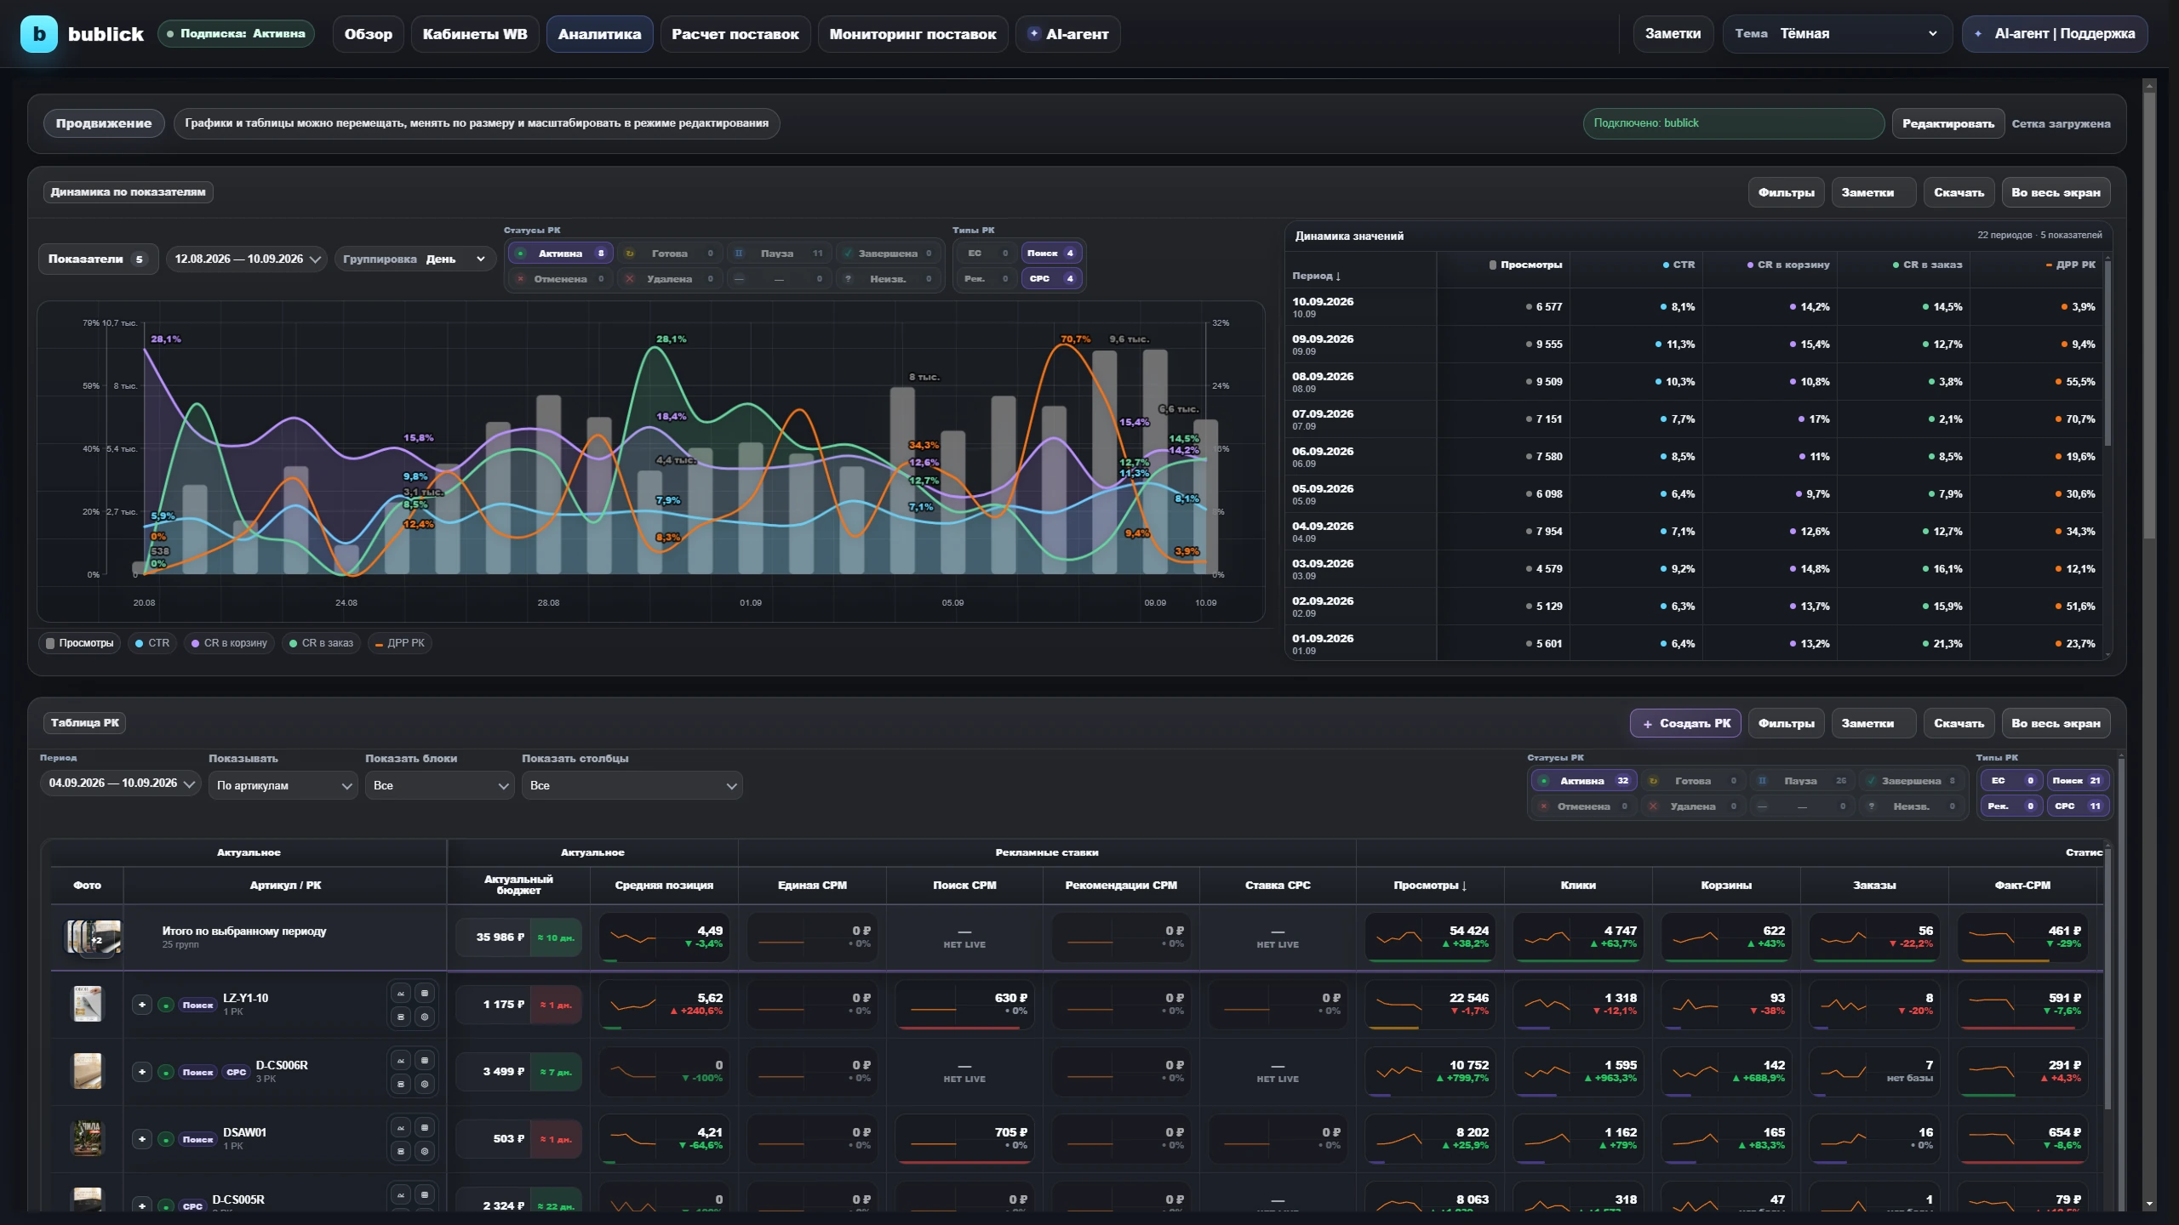Toggle Активна status filter in chart panel

pos(560,254)
